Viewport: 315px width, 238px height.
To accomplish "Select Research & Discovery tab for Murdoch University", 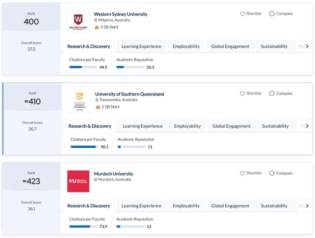I will (x=89, y=206).
